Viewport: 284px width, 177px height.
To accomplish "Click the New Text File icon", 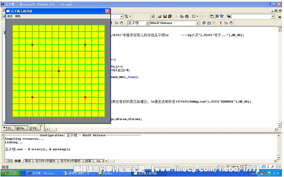I will [x=153, y=16].
